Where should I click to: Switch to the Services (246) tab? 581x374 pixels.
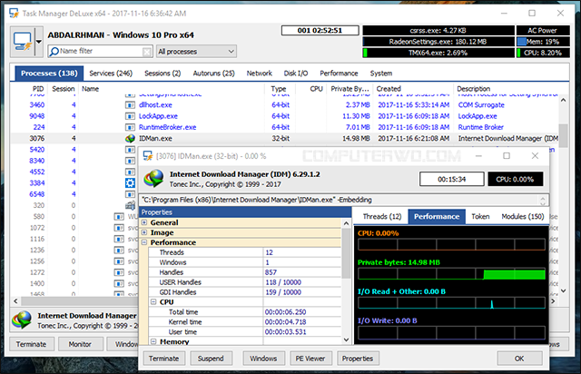111,74
